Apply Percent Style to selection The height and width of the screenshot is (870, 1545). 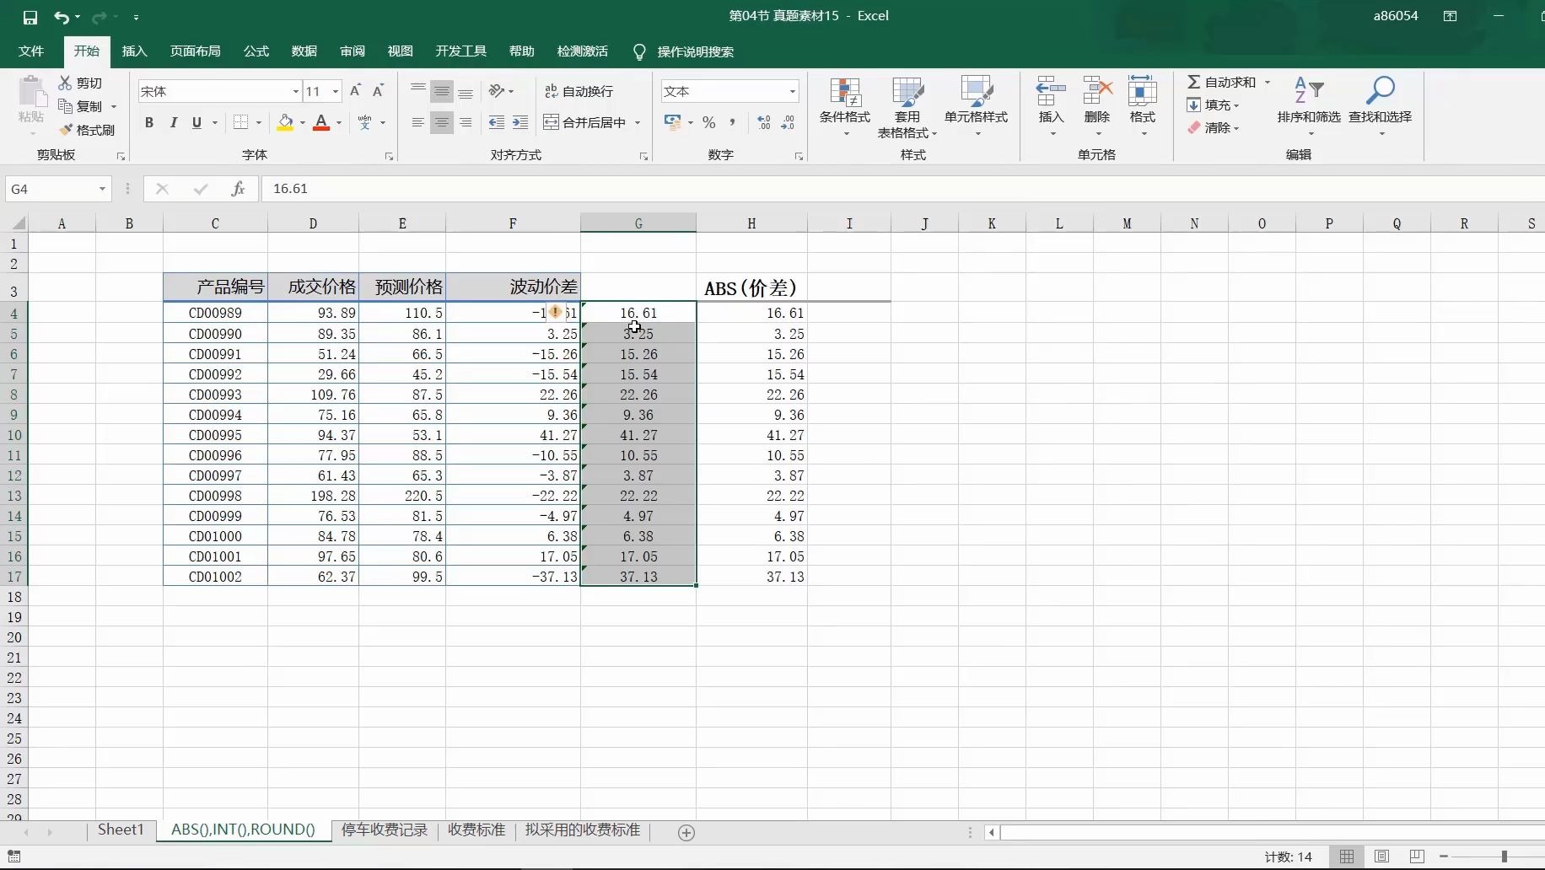pyautogui.click(x=709, y=122)
